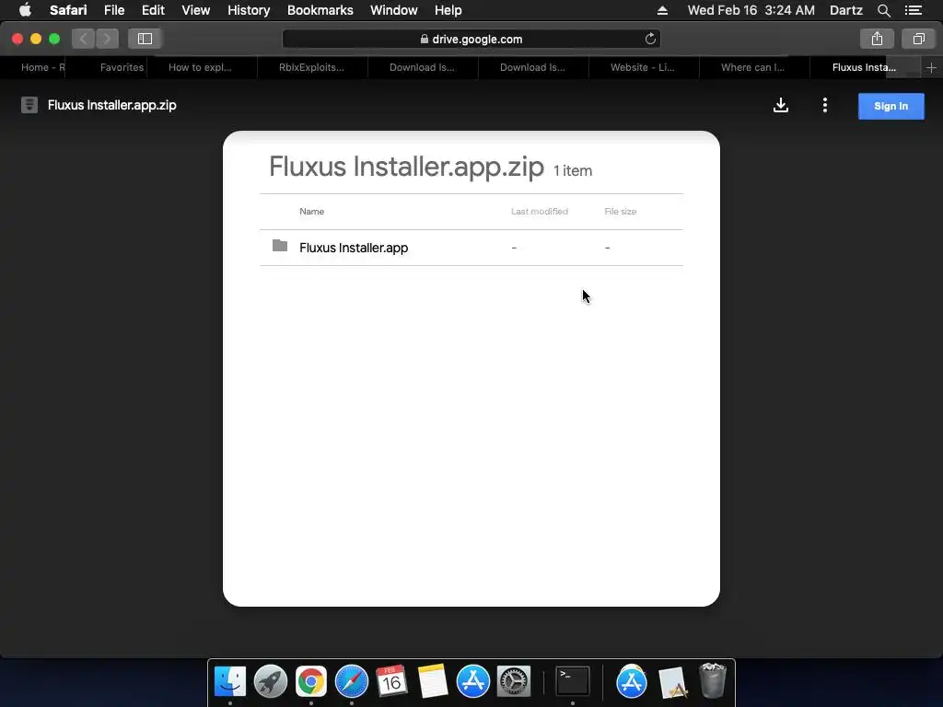
Task: Open the Fluxus Installer.app folder row
Action: pyautogui.click(x=471, y=248)
